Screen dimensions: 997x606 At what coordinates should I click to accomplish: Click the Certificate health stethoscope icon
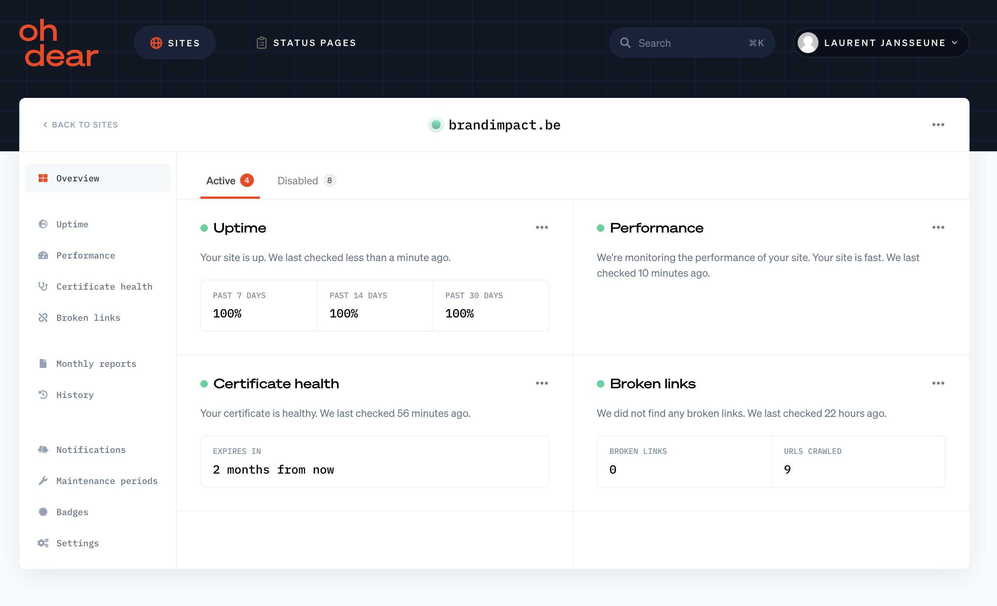coord(43,287)
